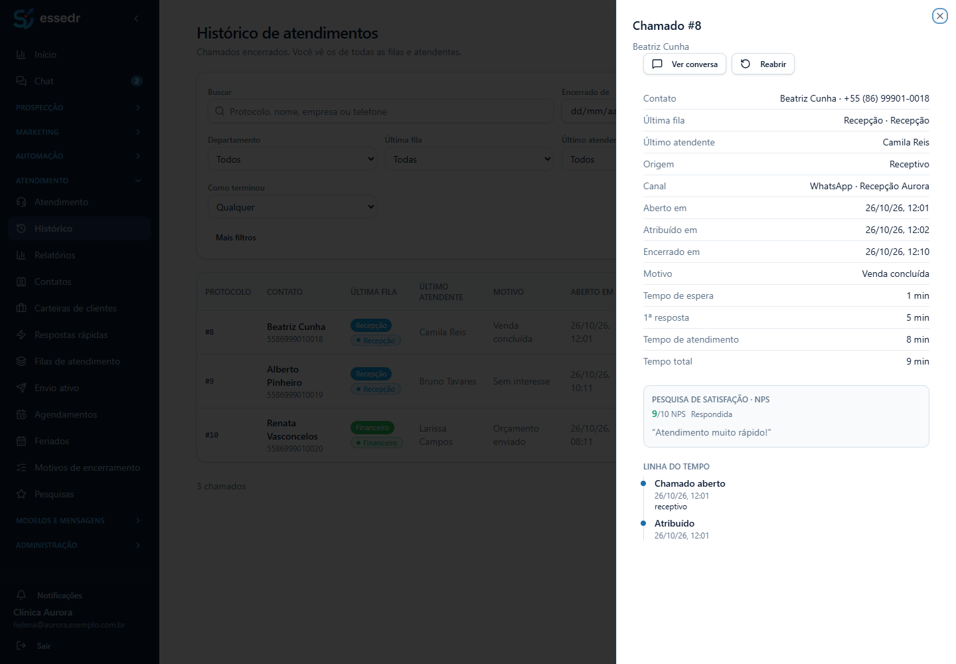Focus the Buscar search field
Screen dimensions: 956x664
click(380, 112)
